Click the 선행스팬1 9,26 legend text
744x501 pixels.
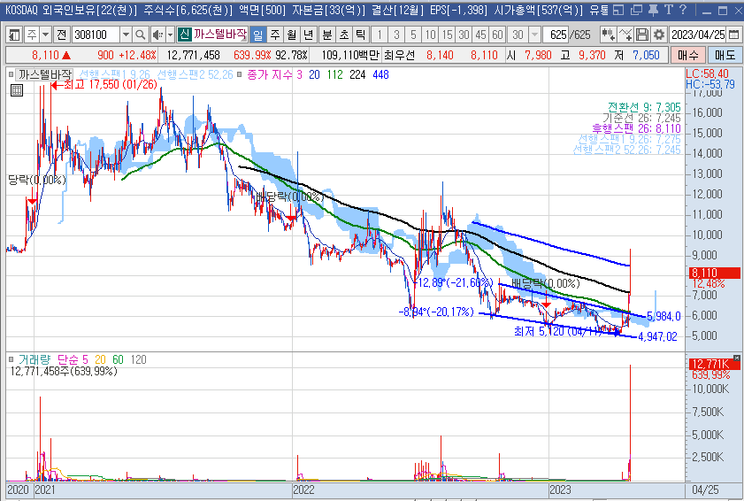(114, 74)
